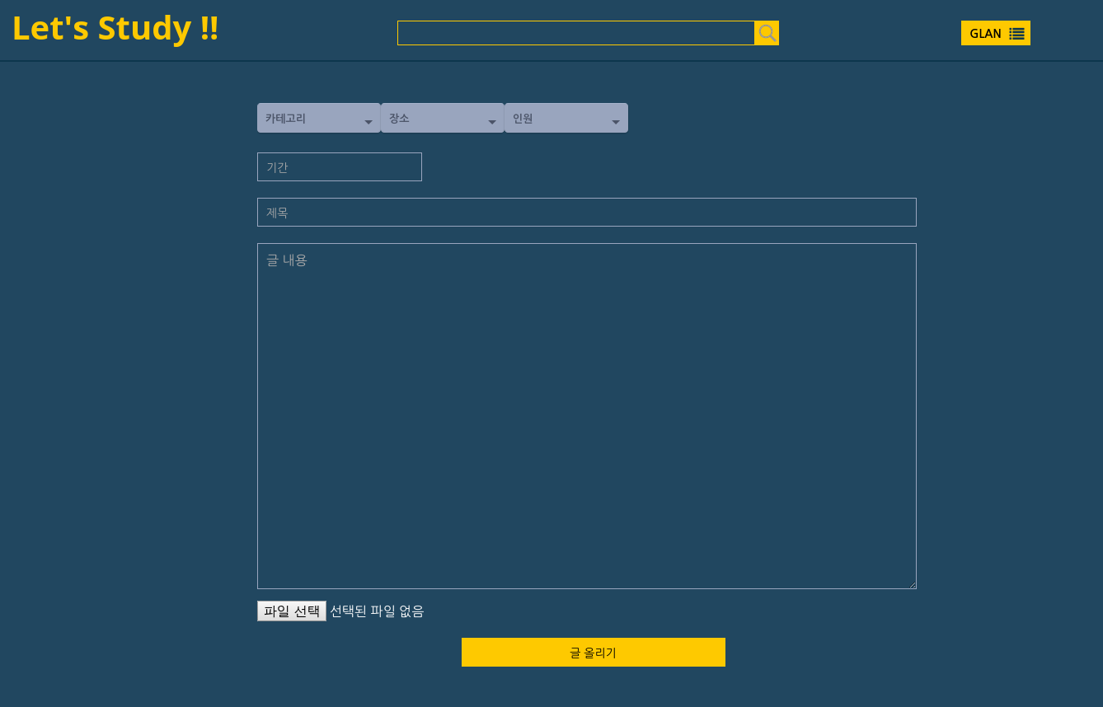1103x707 pixels.
Task: Click the Let's Study !! site logo
Action: click(x=115, y=28)
